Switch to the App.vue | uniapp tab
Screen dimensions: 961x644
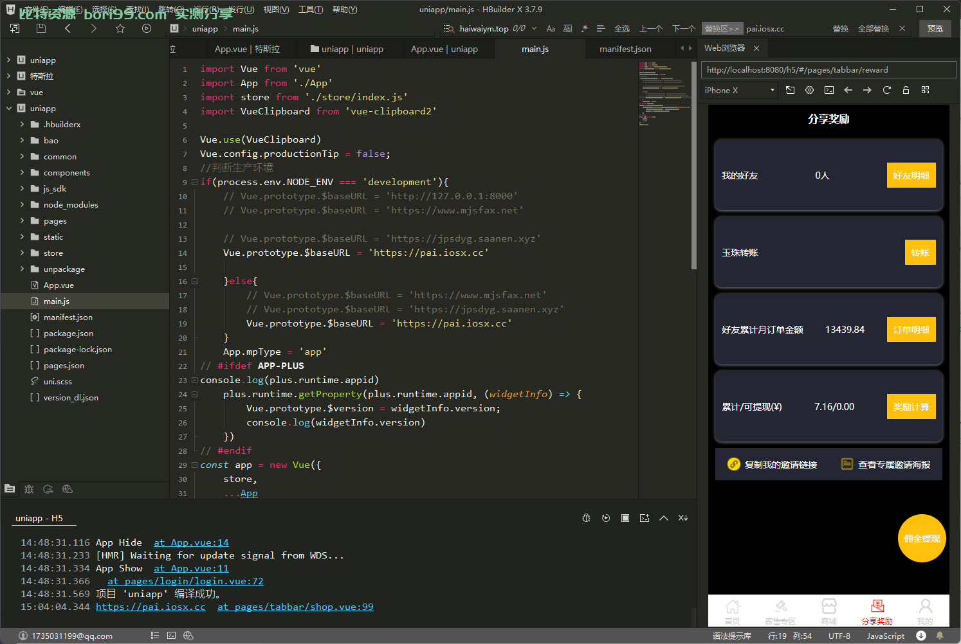pyautogui.click(x=444, y=49)
